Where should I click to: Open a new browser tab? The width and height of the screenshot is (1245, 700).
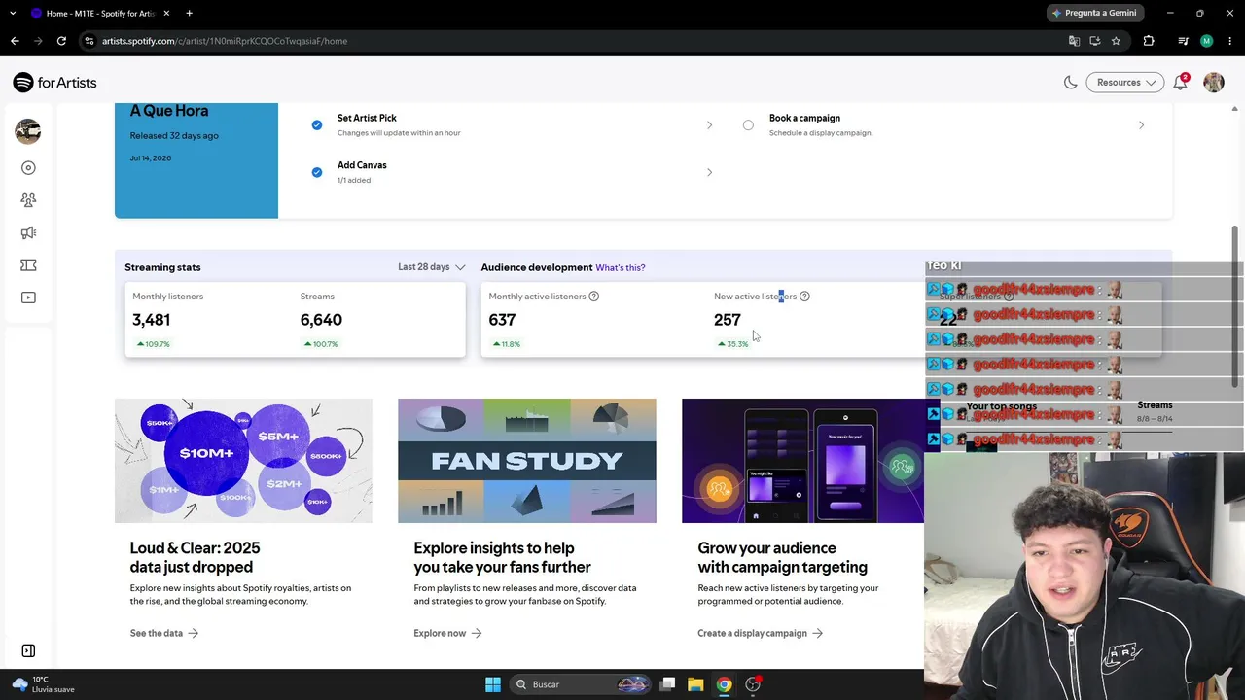click(x=189, y=13)
